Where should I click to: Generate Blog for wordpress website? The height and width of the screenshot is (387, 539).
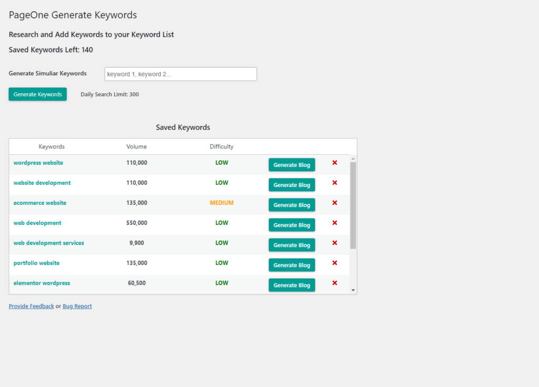coord(292,165)
